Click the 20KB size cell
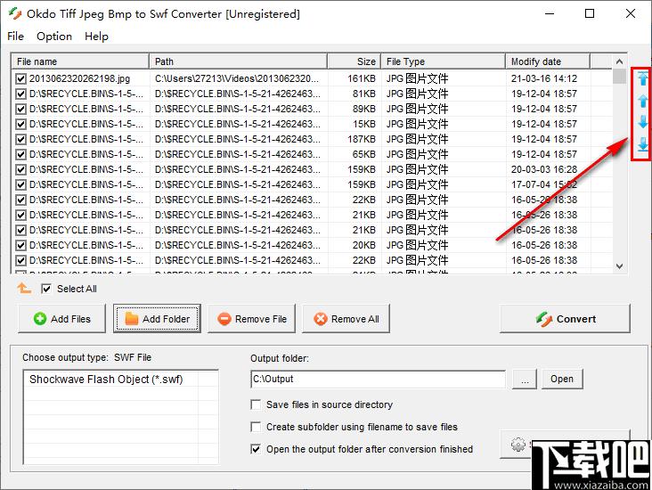The height and width of the screenshot is (490, 652). [363, 245]
